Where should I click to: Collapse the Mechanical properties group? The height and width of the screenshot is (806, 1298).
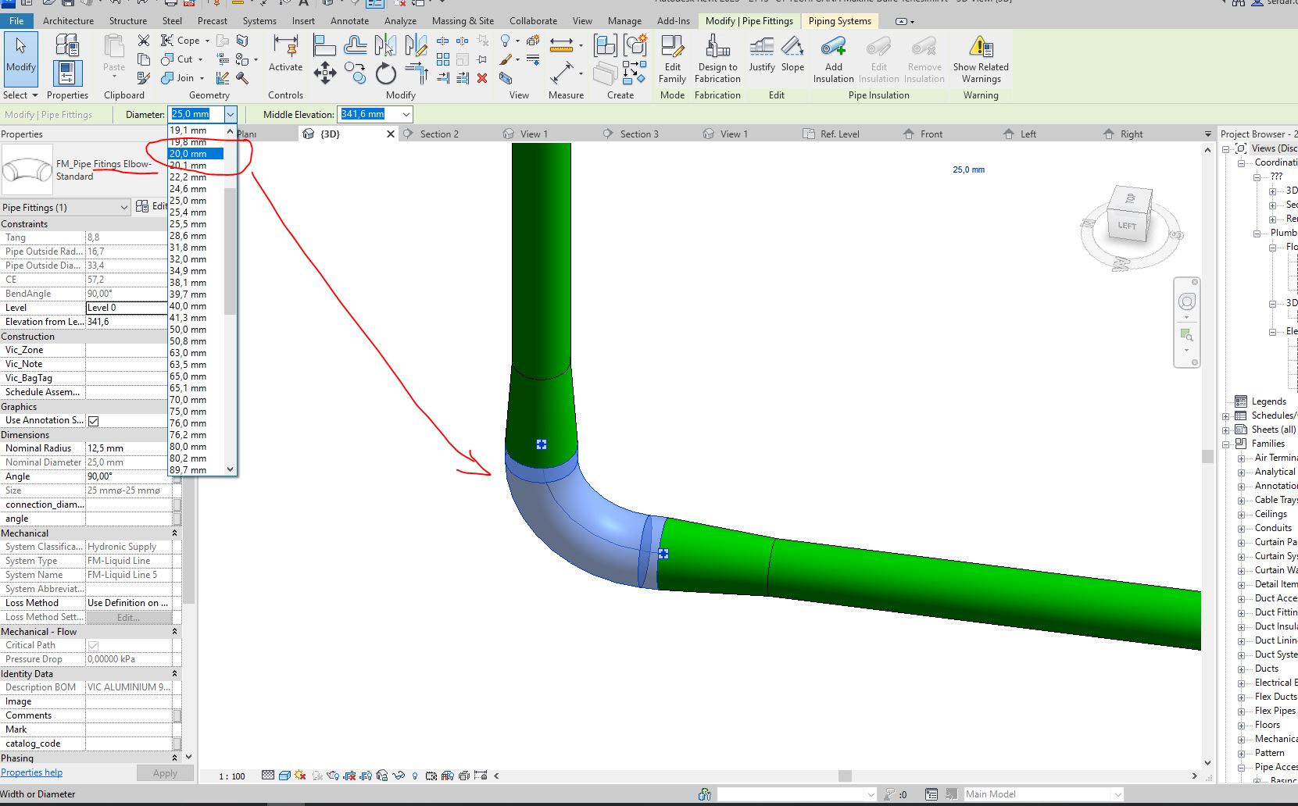coord(174,533)
